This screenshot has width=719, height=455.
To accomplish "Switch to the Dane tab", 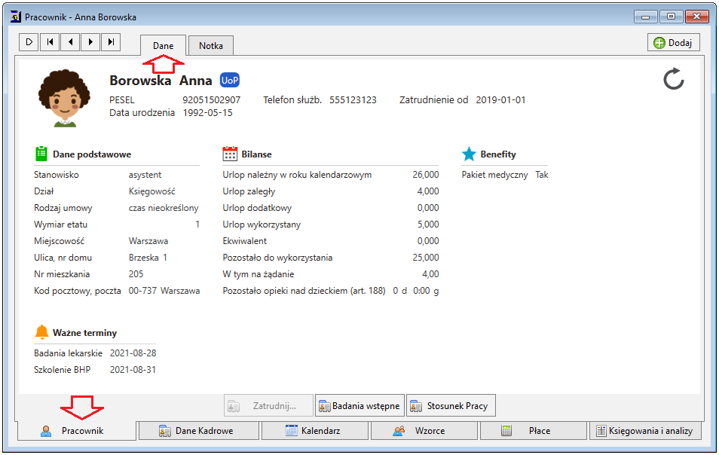I will point(164,46).
